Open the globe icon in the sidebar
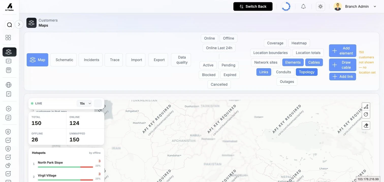This screenshot has width=384, height=182. pos(8,85)
